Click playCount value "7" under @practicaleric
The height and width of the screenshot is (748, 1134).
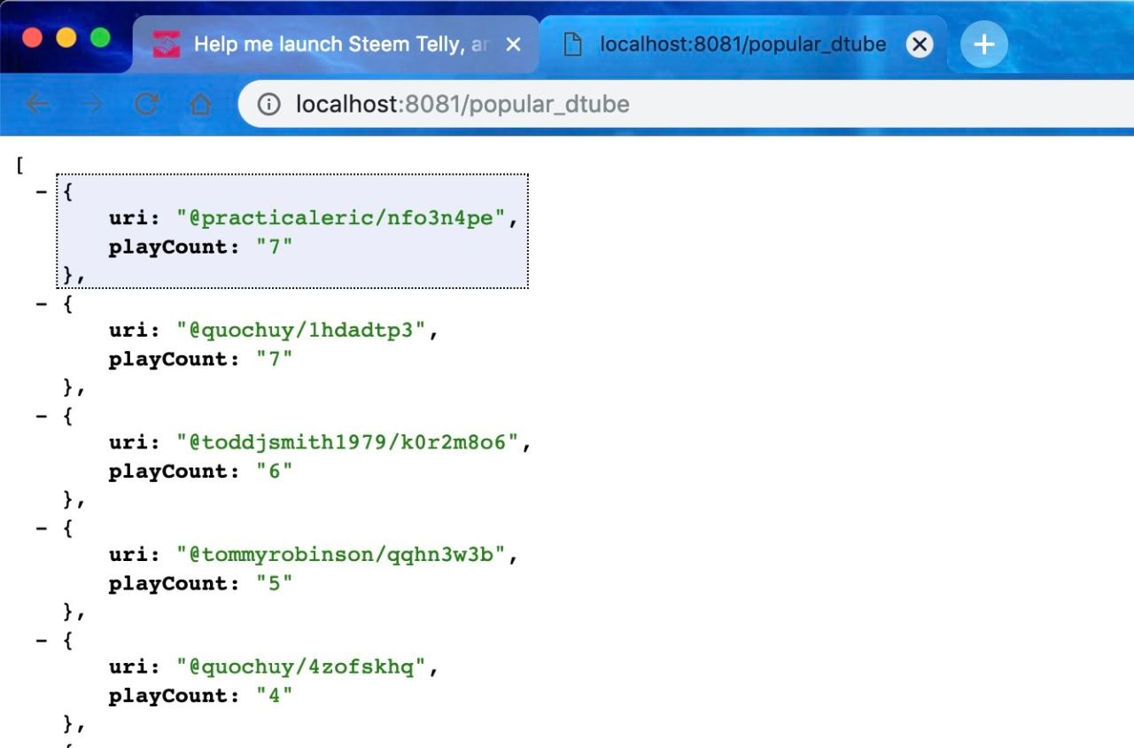(x=275, y=247)
